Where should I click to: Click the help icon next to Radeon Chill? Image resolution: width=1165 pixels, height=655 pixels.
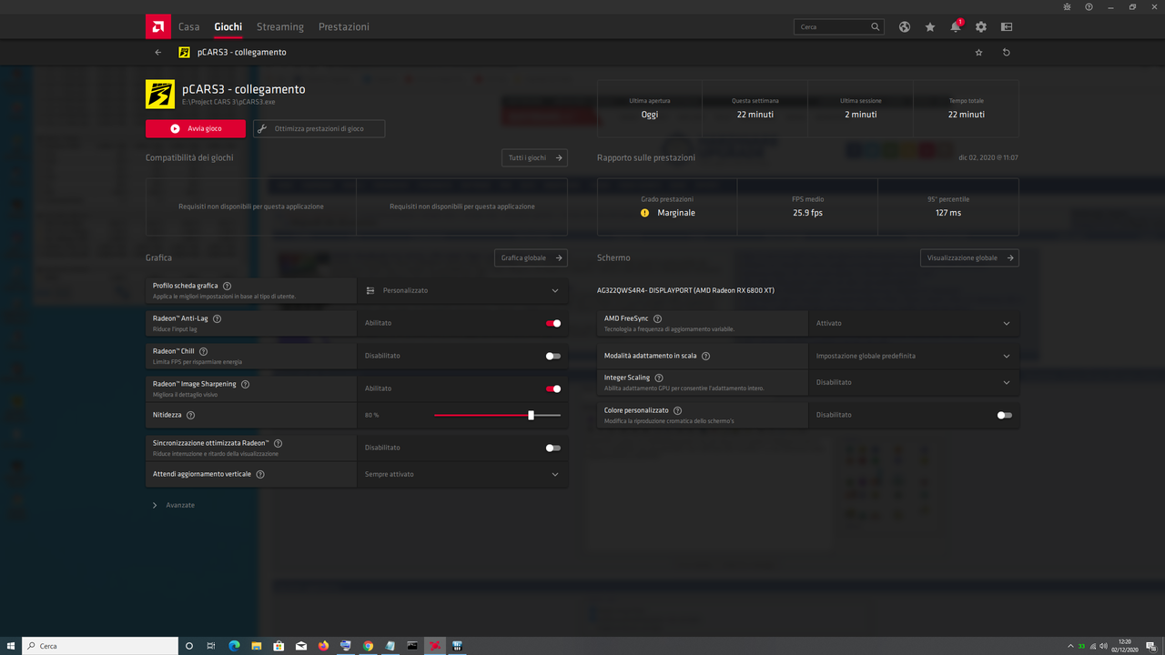click(203, 350)
